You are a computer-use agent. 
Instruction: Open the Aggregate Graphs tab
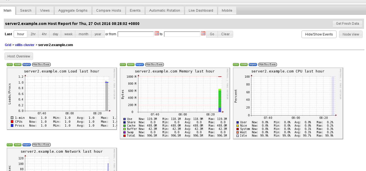click(73, 11)
